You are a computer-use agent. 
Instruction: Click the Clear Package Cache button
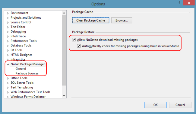point(91,20)
